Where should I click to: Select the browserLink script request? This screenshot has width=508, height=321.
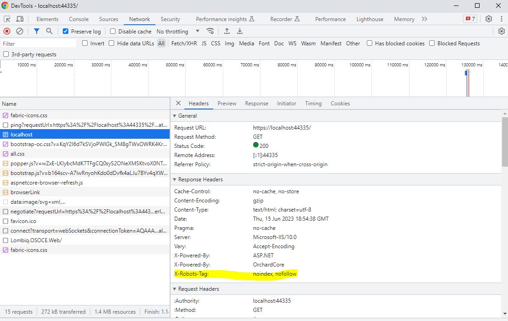coord(85,192)
